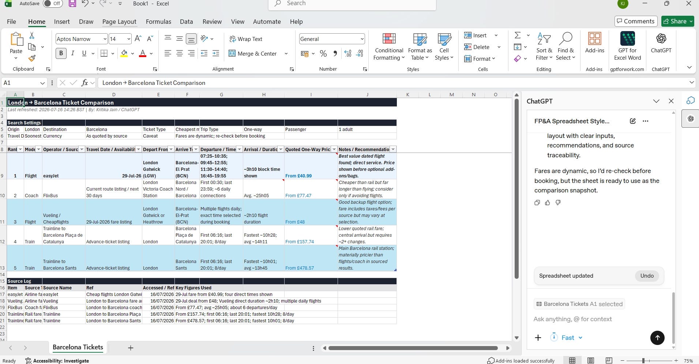Image resolution: width=699 pixels, height=364 pixels.
Task: Toggle Wrap Text
Action: pyautogui.click(x=246, y=39)
